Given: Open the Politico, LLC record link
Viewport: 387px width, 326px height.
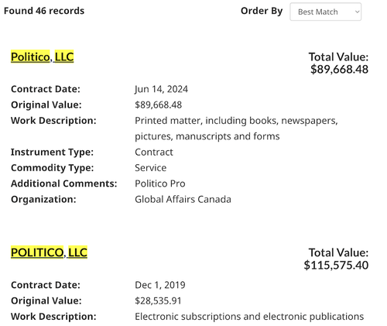Looking at the screenshot, I should [x=43, y=57].
